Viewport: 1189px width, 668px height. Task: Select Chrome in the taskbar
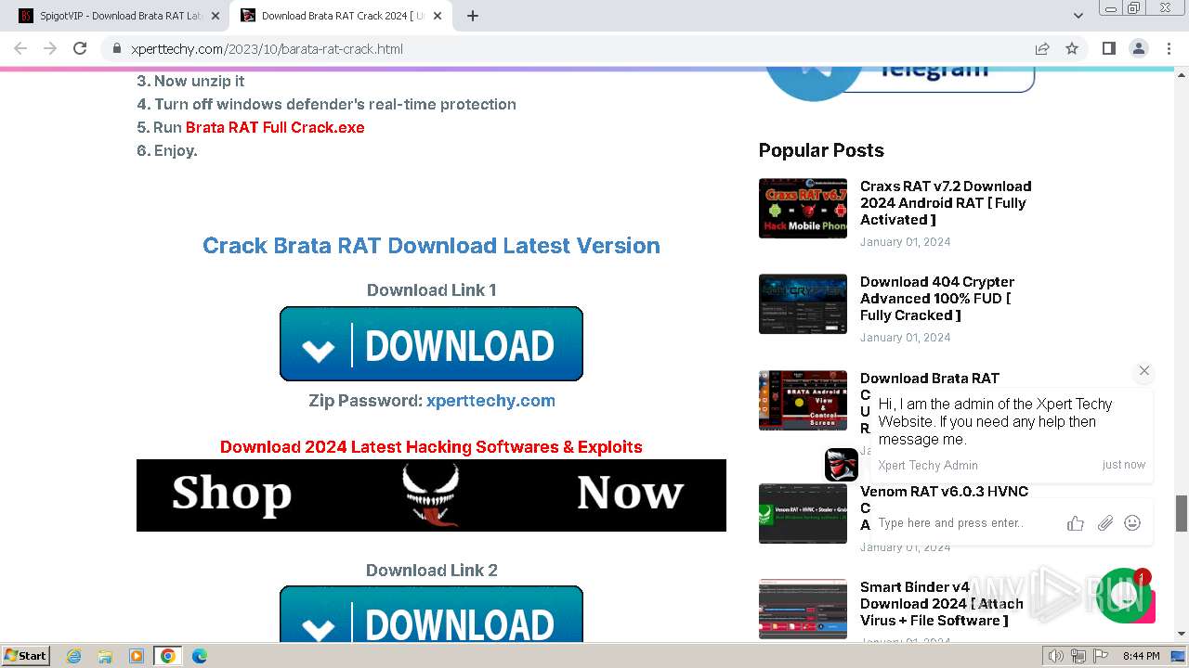tap(168, 656)
